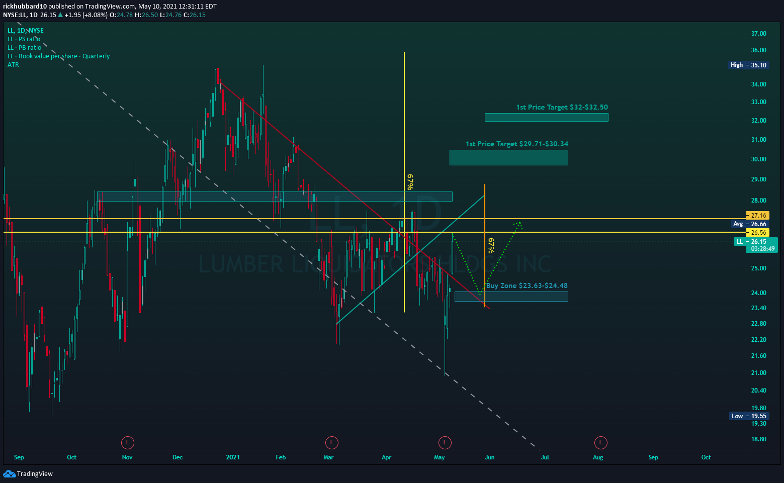The image size is (784, 483).
Task: Click the 26.56 yellow price label
Action: (x=758, y=233)
